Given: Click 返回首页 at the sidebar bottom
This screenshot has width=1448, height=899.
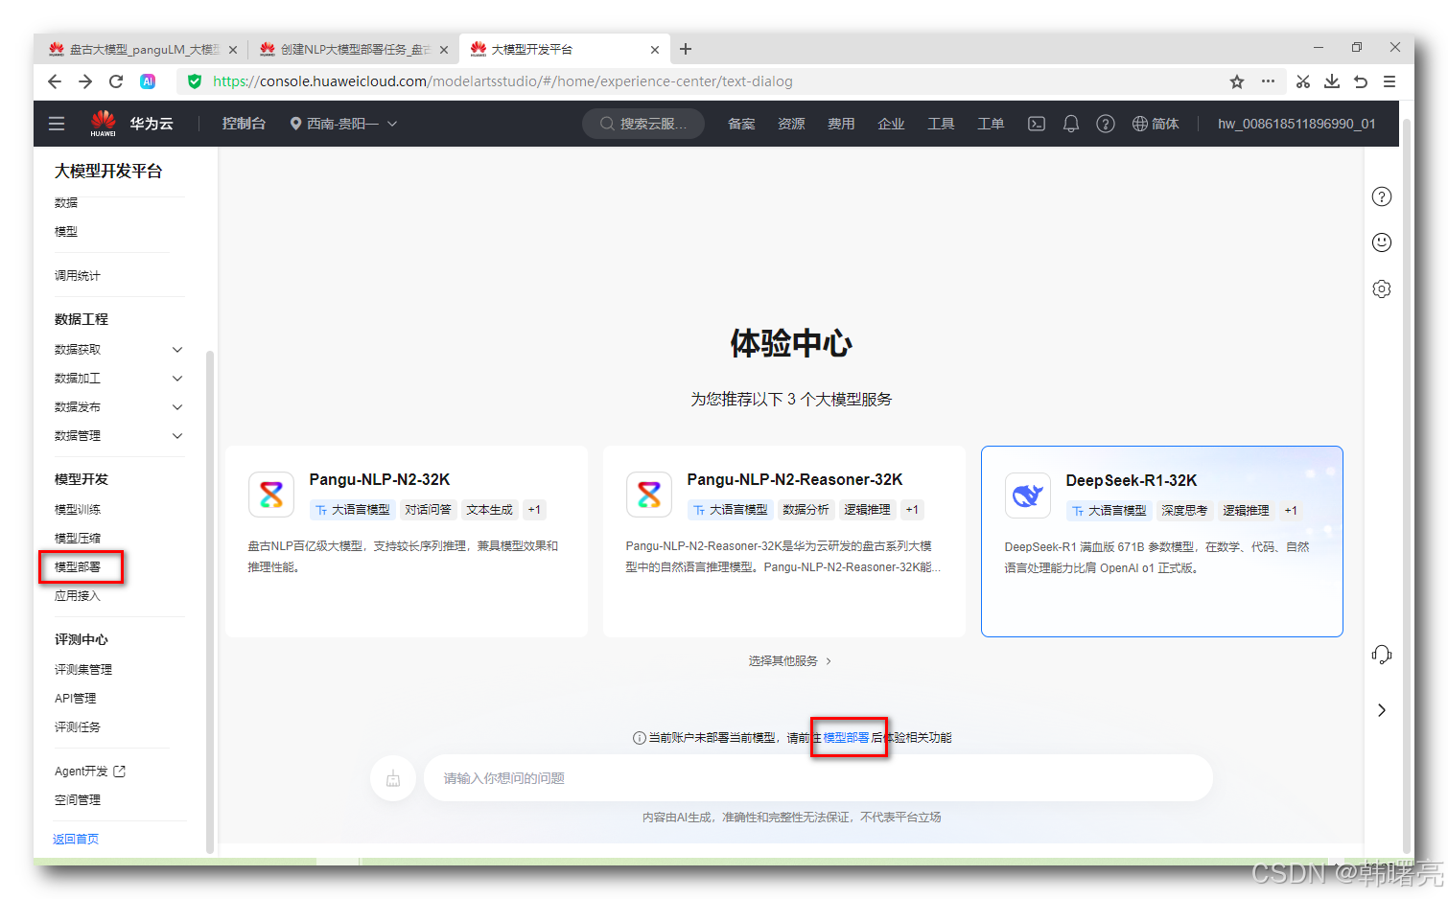Looking at the screenshot, I should [x=76, y=840].
